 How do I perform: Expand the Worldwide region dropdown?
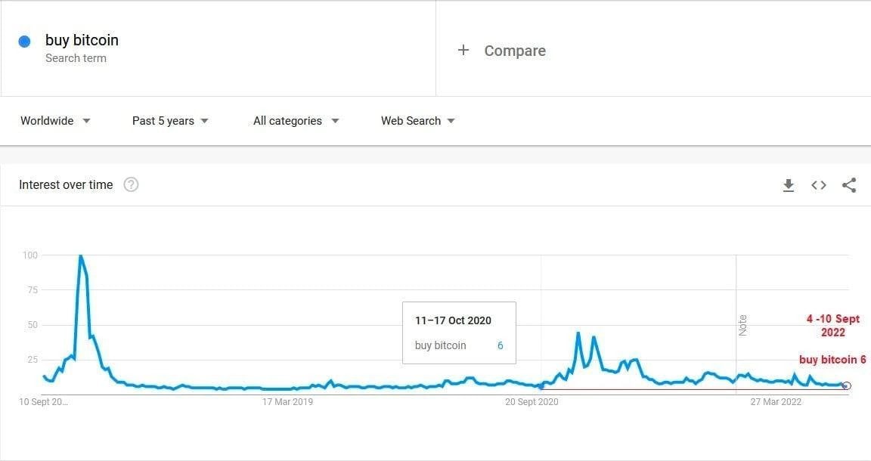pos(55,121)
